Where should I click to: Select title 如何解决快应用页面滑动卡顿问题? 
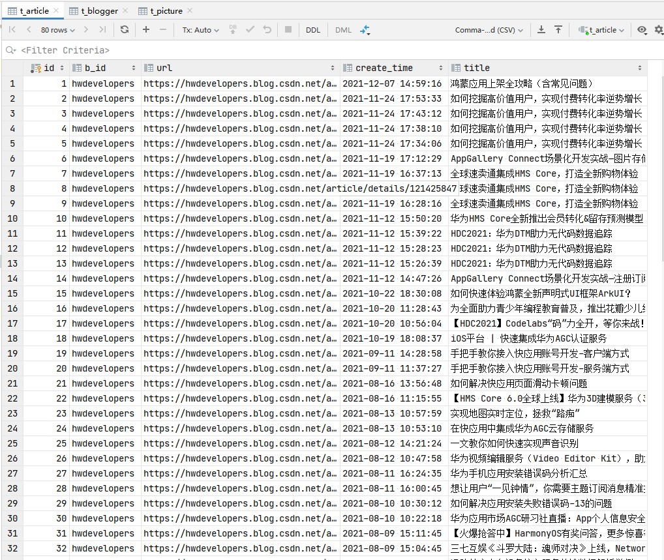[x=547, y=383]
